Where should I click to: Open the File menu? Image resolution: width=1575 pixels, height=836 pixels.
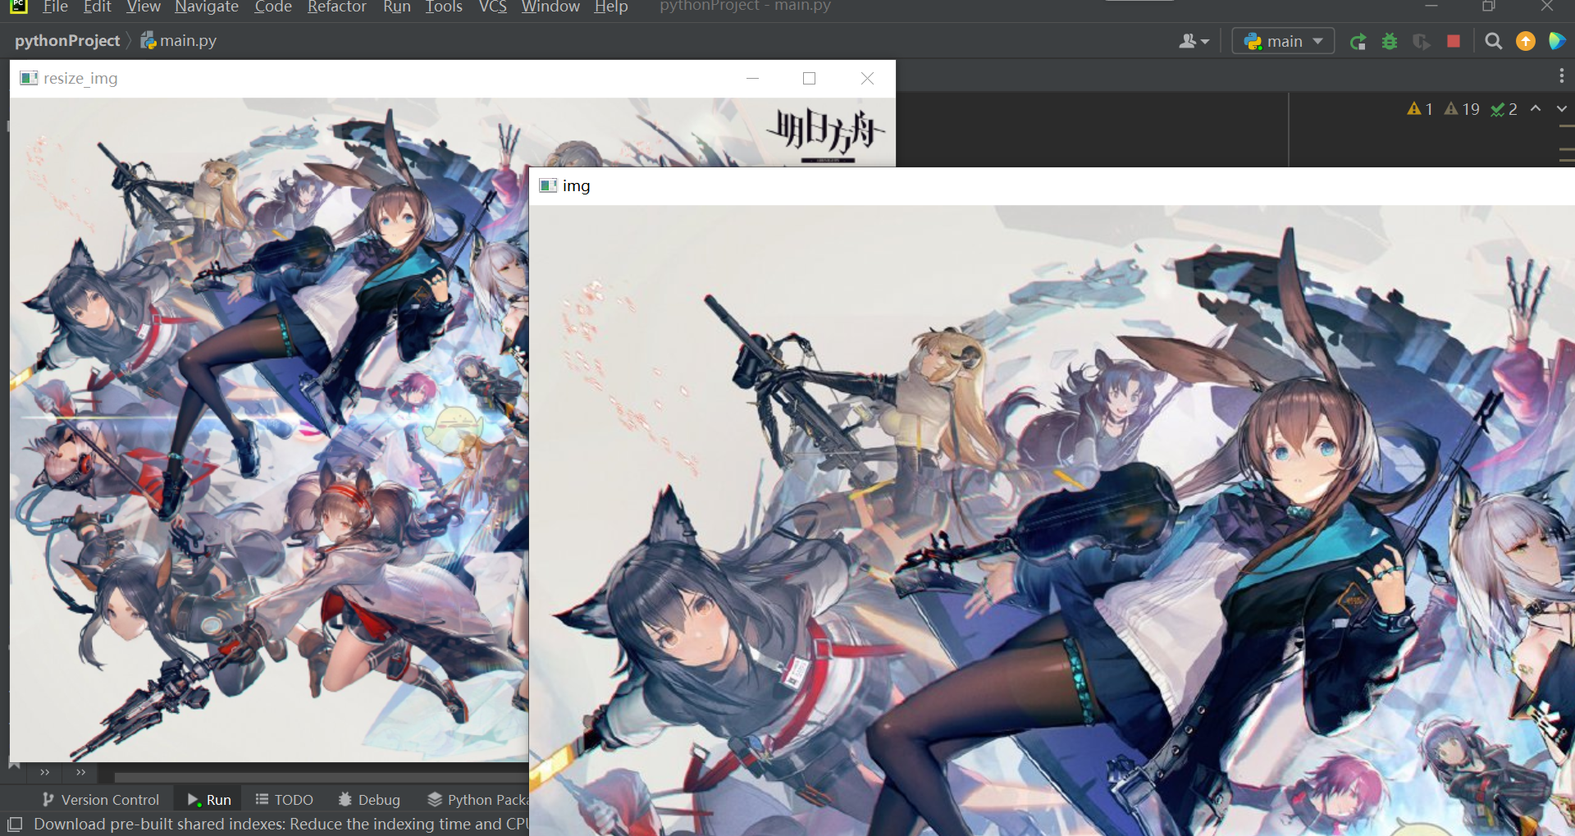click(x=55, y=7)
